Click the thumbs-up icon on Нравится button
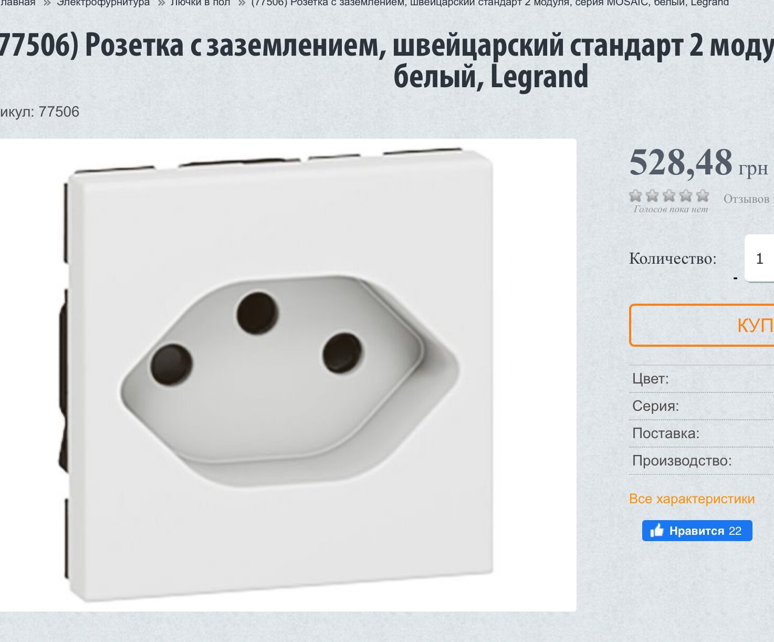This screenshot has height=642, width=774. tap(657, 531)
